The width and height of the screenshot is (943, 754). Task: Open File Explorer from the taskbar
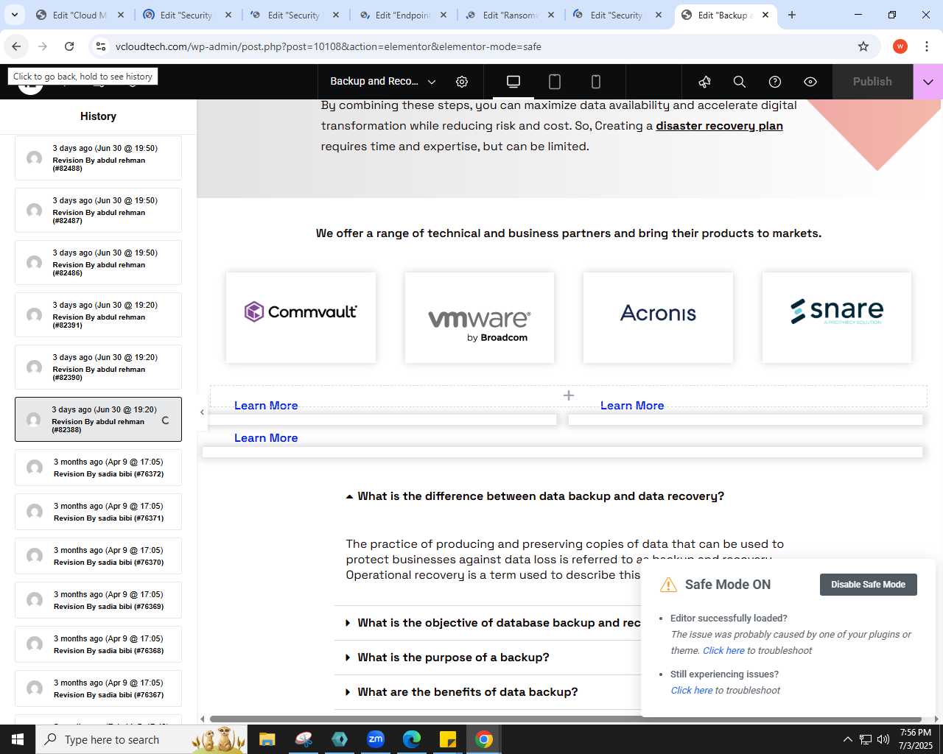pos(267,739)
